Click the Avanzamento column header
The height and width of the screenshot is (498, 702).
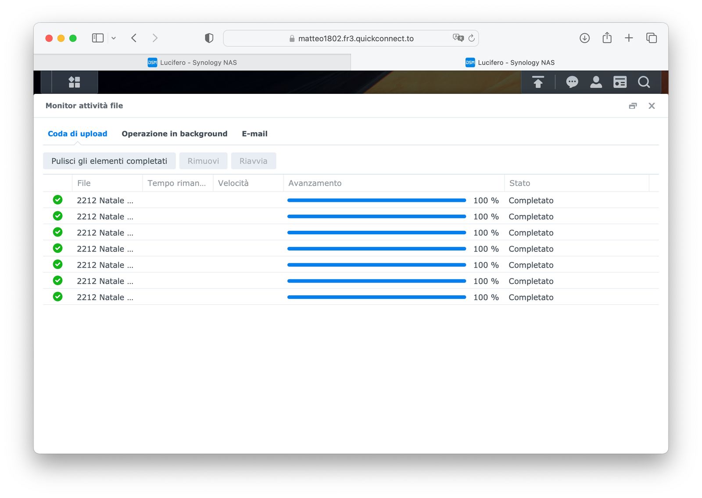coord(315,183)
